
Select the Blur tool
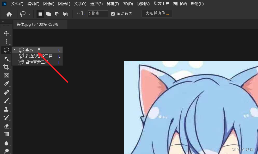coord(6,143)
